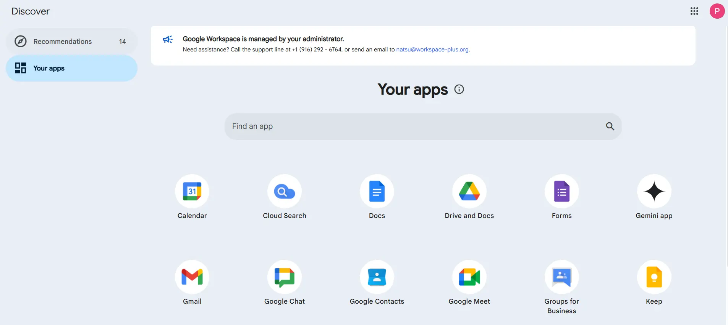The image size is (728, 325).
Task: Open the account avatar P
Action: coord(717,11)
